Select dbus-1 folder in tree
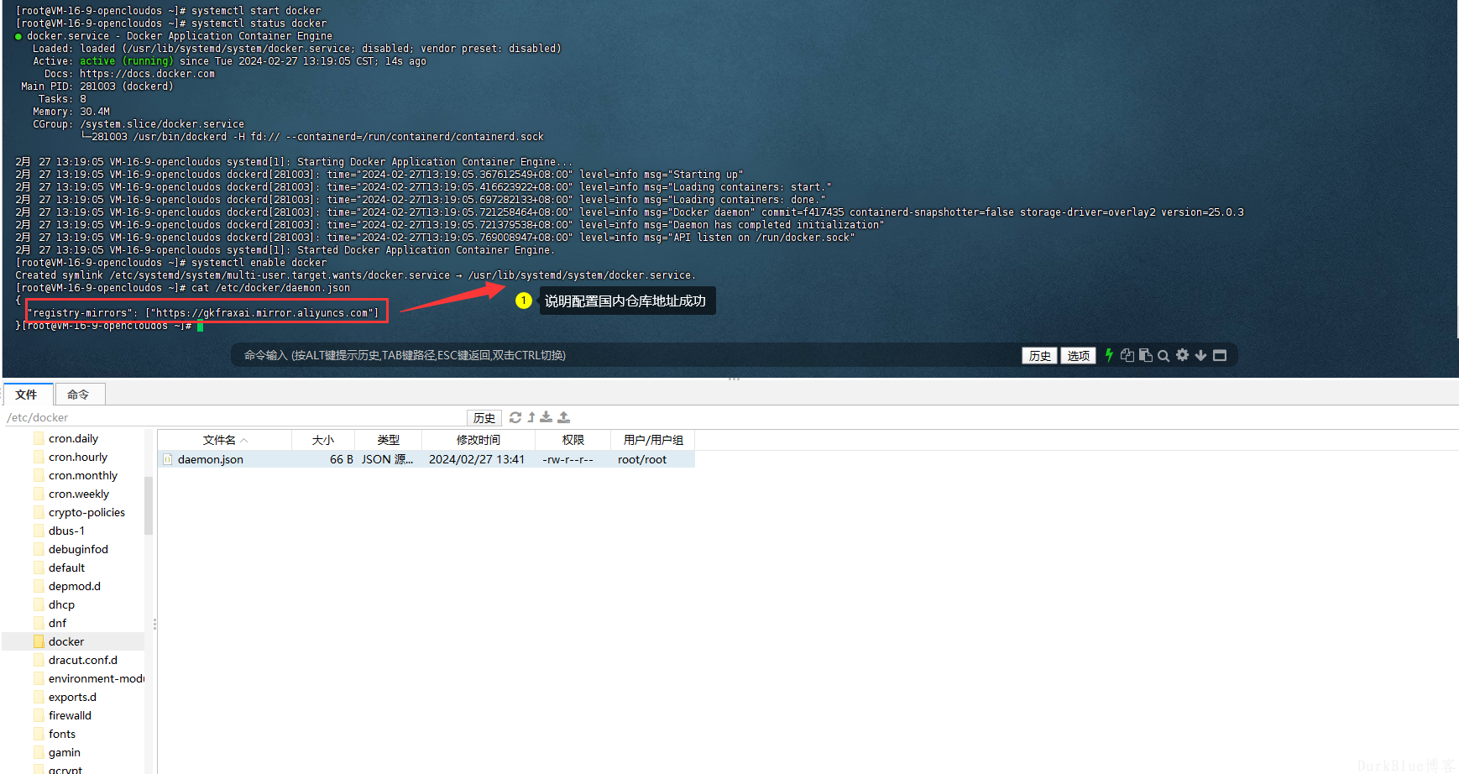Viewport: 1459px width, 774px height. [x=66, y=531]
